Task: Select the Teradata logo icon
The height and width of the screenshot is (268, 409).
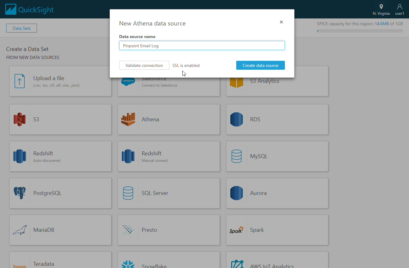Action: (20, 266)
